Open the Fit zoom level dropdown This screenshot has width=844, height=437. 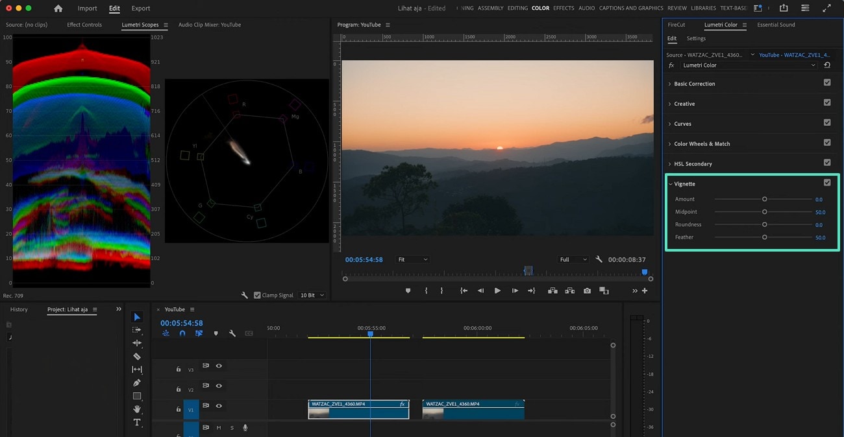click(x=412, y=259)
